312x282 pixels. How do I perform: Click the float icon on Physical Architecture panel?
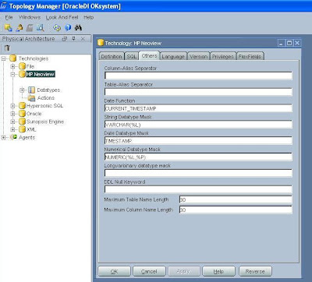(x=65, y=39)
